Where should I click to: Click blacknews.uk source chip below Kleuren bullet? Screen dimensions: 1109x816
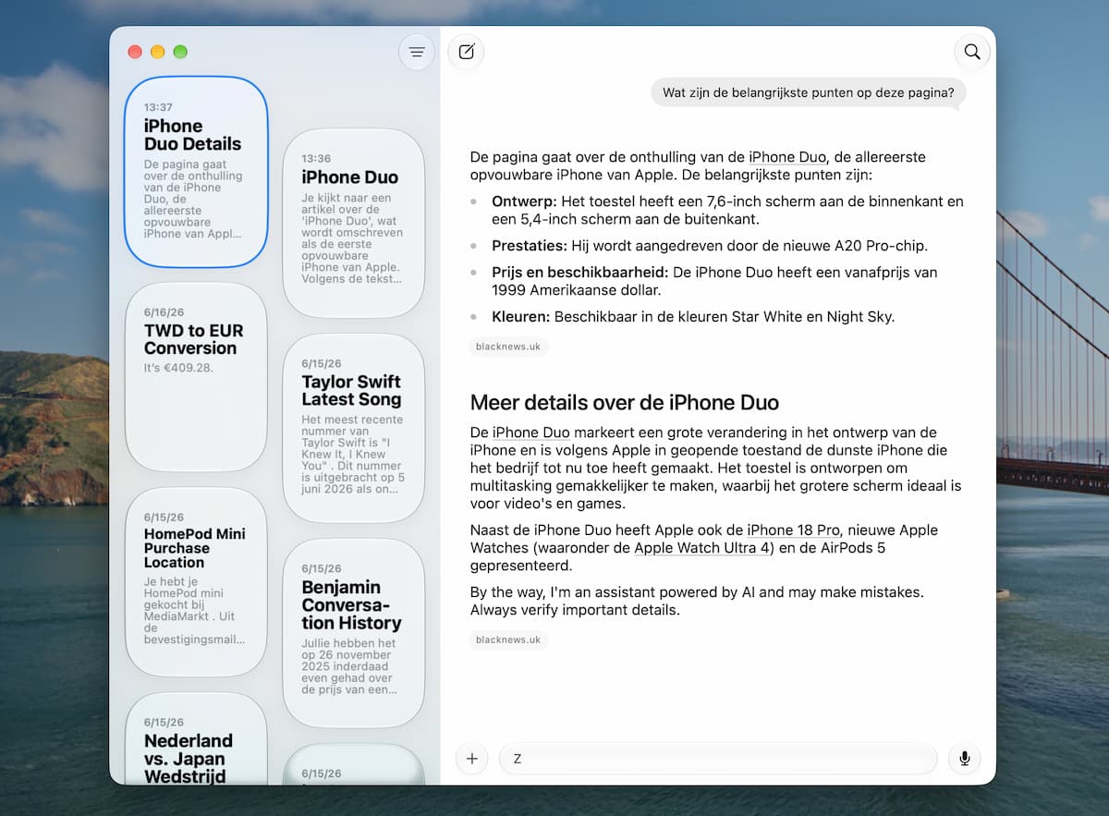(508, 347)
